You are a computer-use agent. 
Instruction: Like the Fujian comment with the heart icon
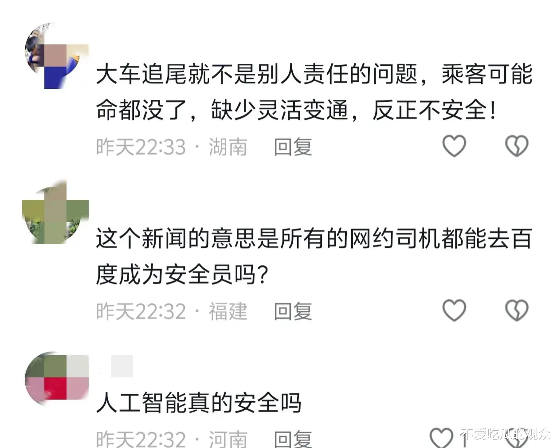455,310
